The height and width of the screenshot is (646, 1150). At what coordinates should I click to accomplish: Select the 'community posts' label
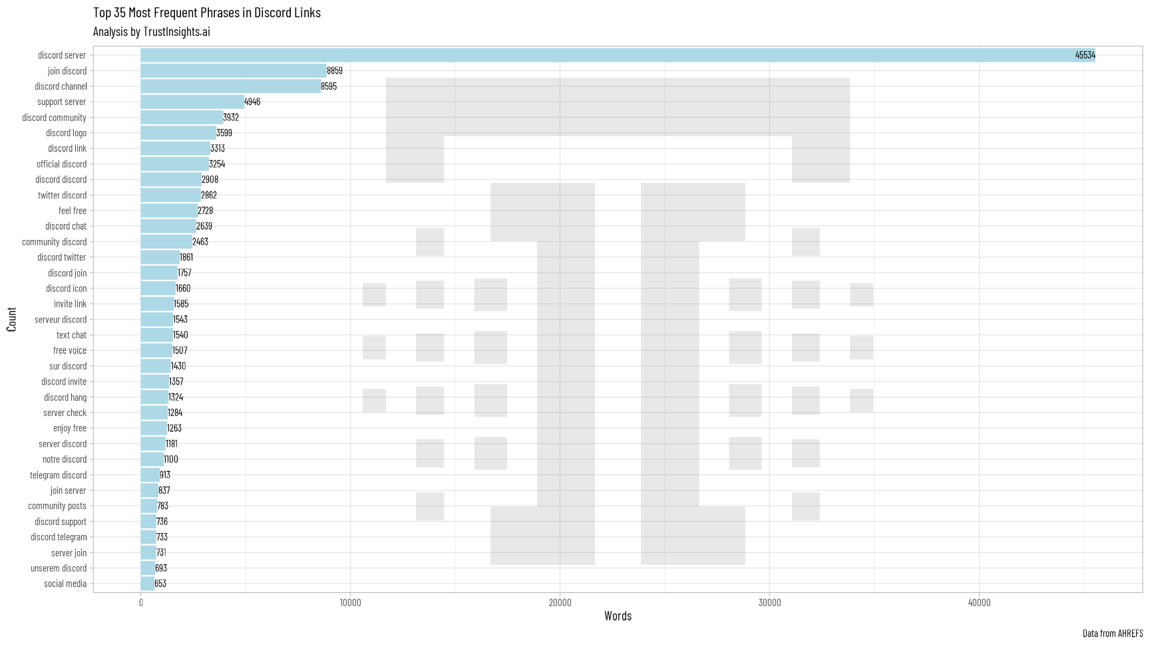click(57, 506)
